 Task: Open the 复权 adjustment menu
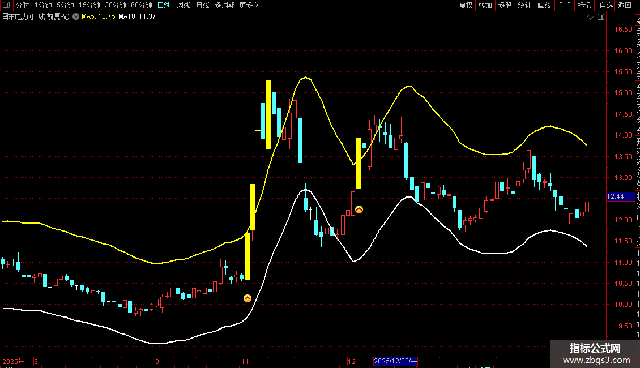pyautogui.click(x=466, y=5)
